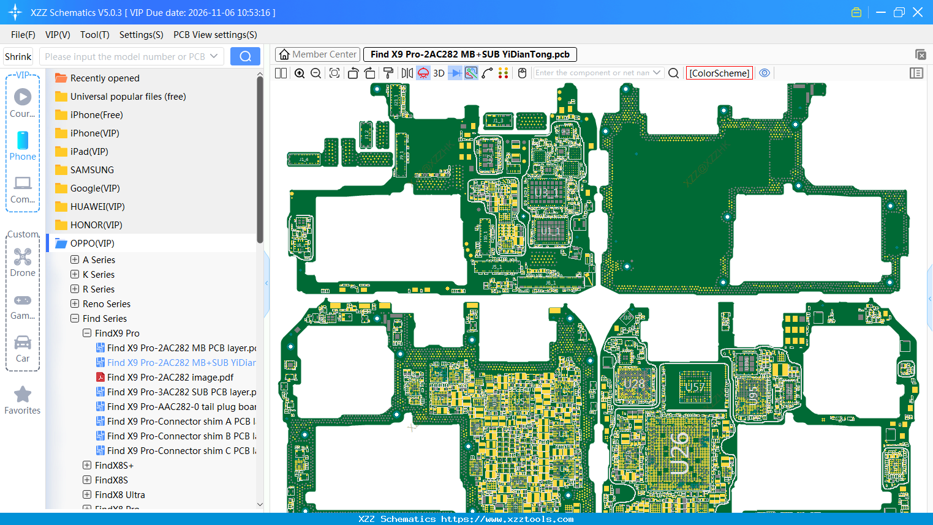Open the PCB View settings menu
The image size is (933, 525).
(215, 35)
